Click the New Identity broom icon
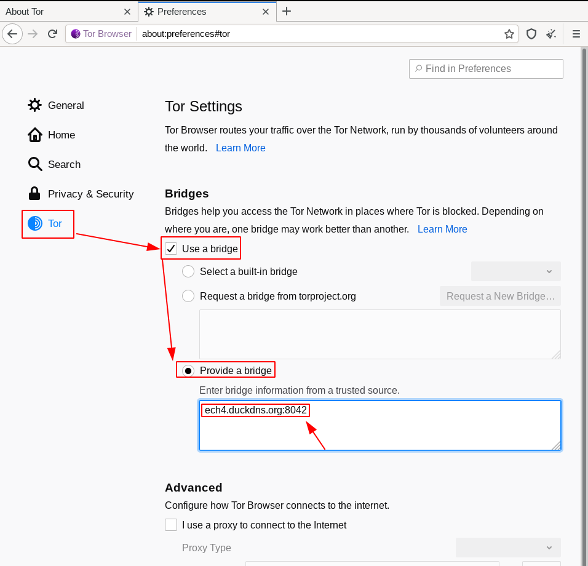The width and height of the screenshot is (588, 566). coord(551,34)
